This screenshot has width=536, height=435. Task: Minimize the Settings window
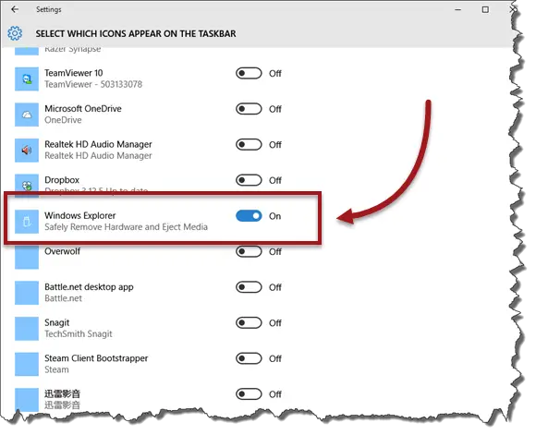pyautogui.click(x=458, y=9)
